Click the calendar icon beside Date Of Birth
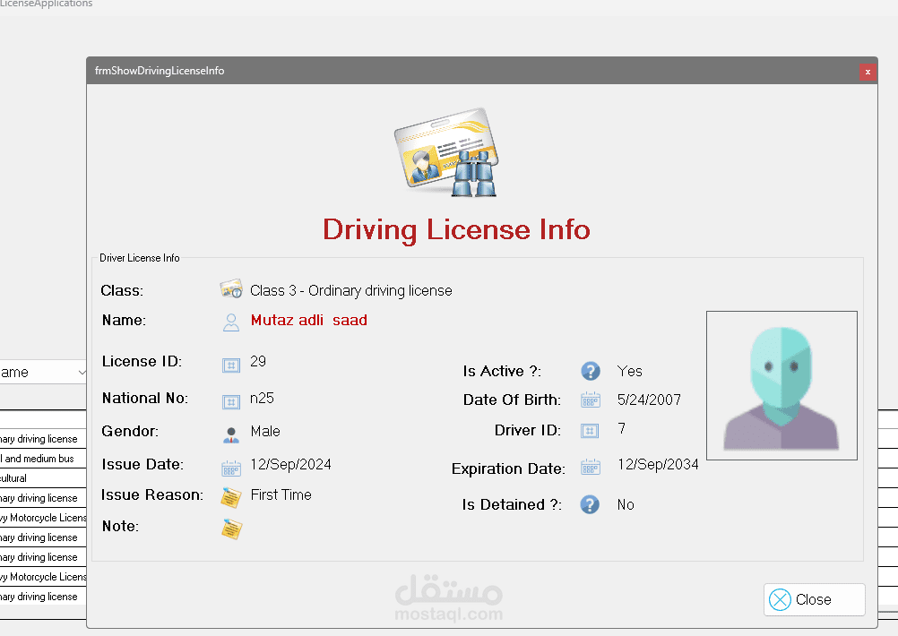The width and height of the screenshot is (898, 636). (590, 400)
